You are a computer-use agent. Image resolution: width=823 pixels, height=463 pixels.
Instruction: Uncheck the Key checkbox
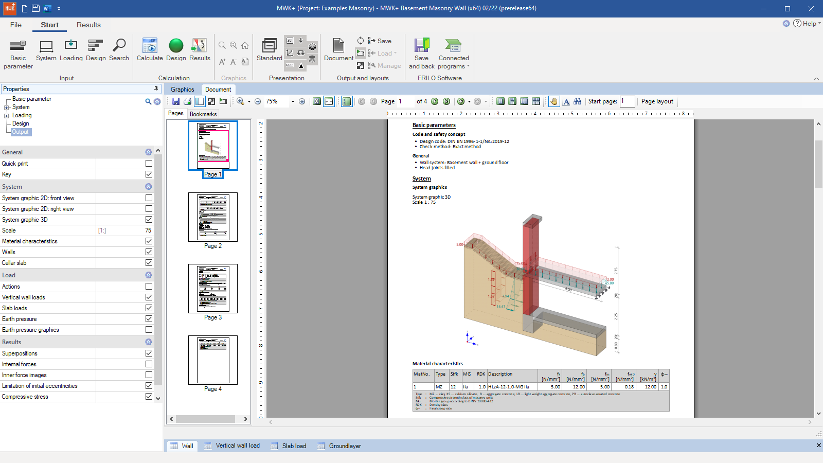click(149, 174)
